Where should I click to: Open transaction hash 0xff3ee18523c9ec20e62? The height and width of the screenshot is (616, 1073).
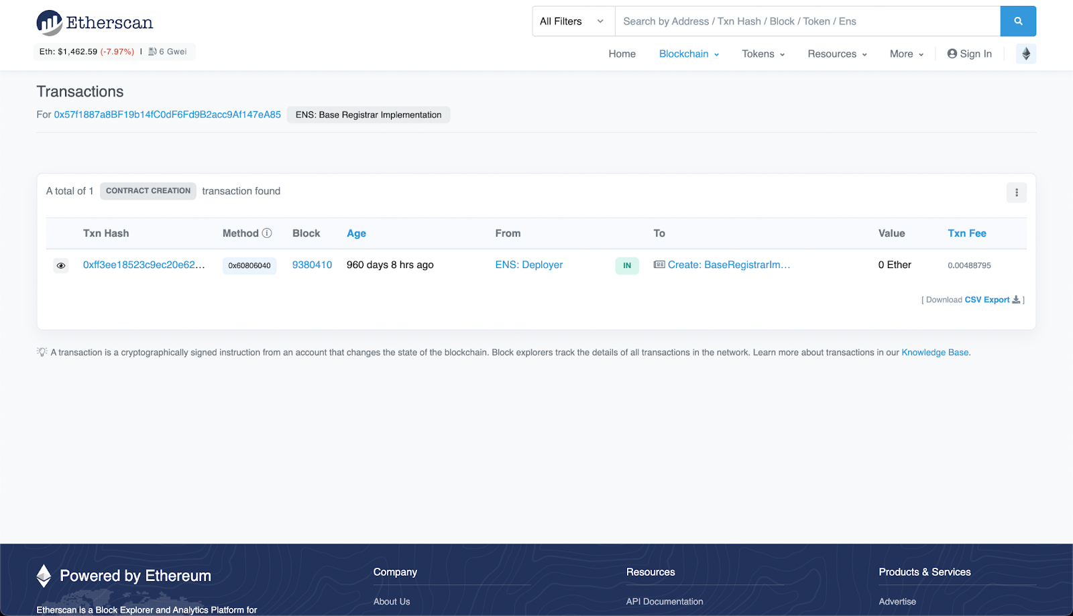144,265
